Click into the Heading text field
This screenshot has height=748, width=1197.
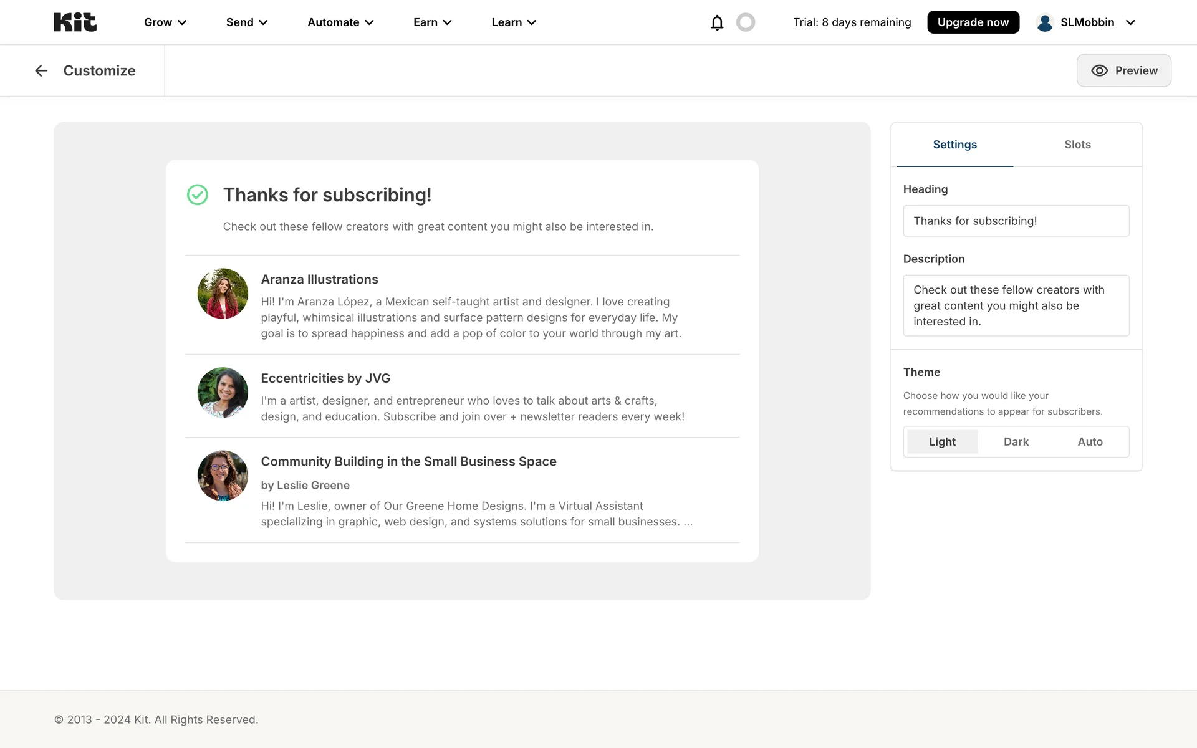(x=1016, y=221)
